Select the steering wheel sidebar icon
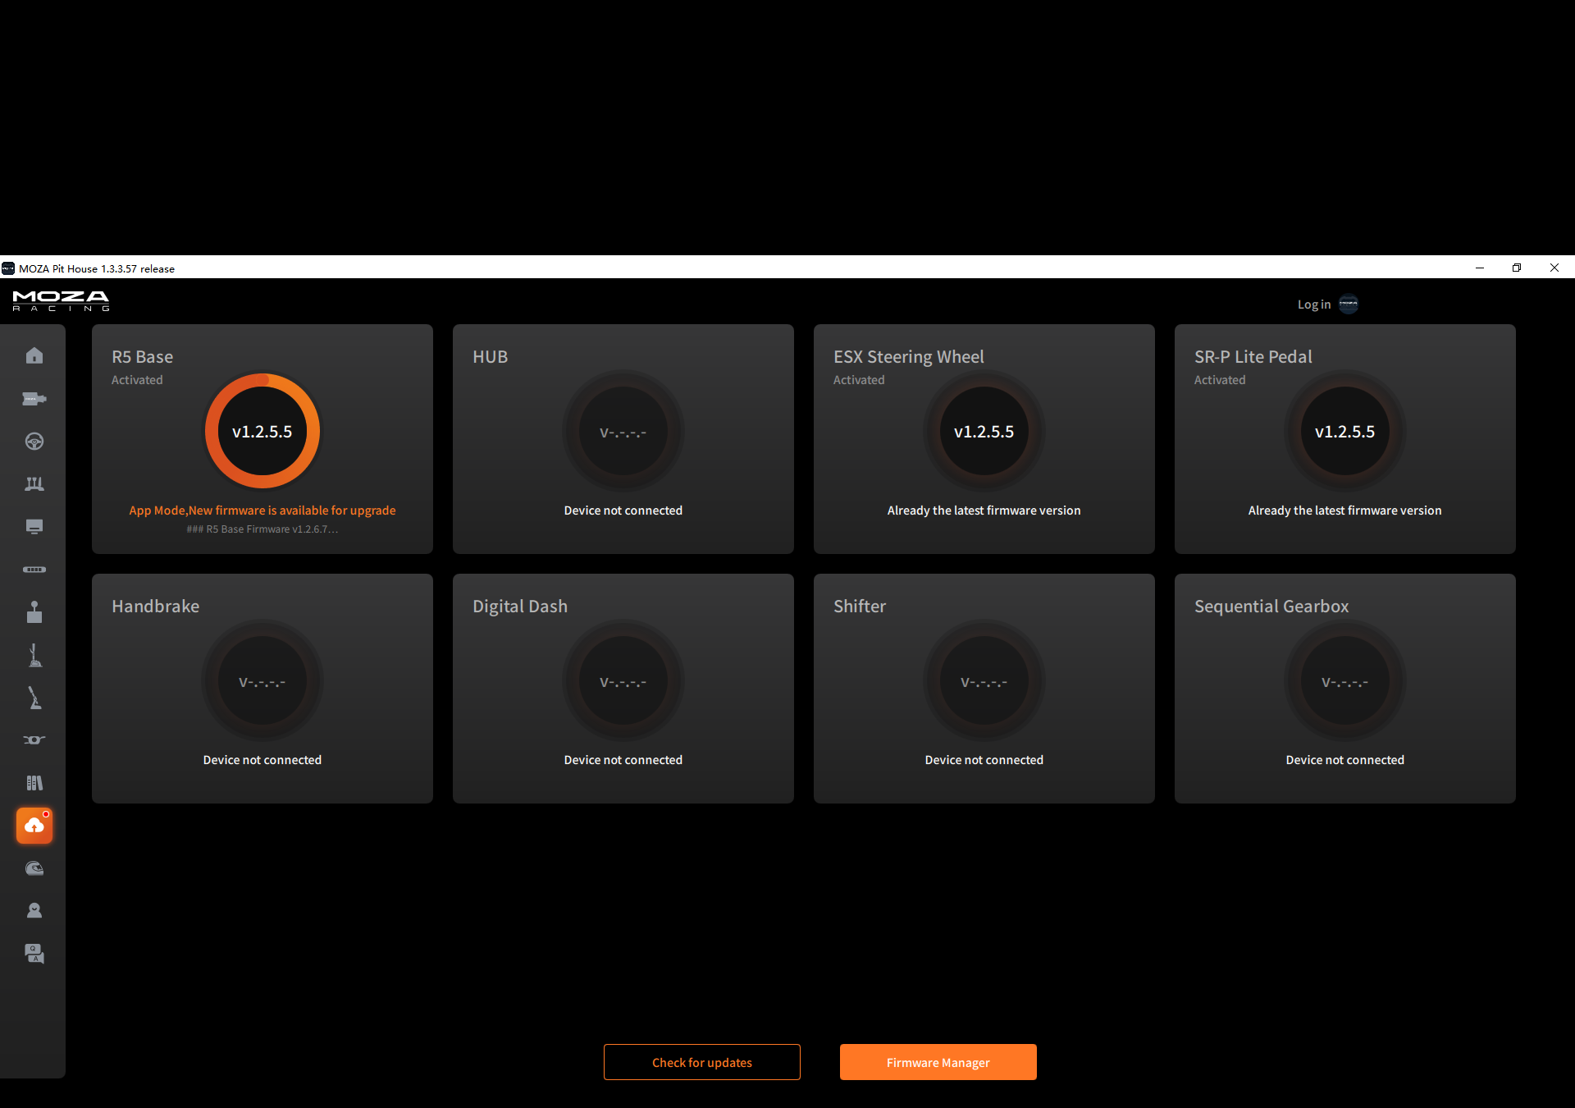 [x=34, y=442]
